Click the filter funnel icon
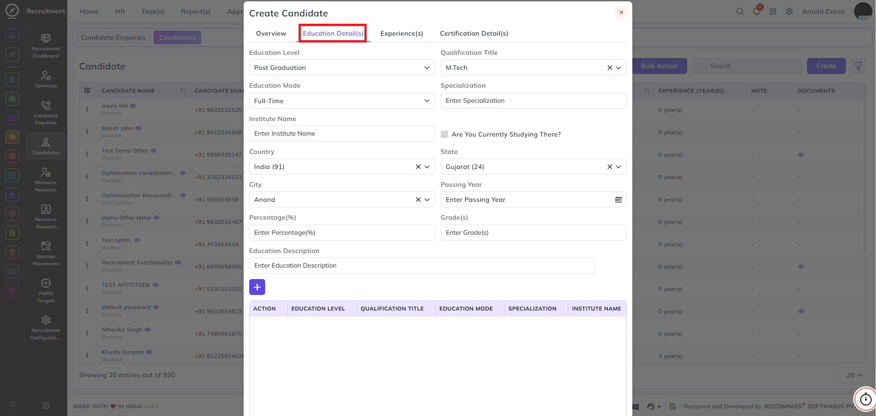Image resolution: width=876 pixels, height=416 pixels. (858, 66)
